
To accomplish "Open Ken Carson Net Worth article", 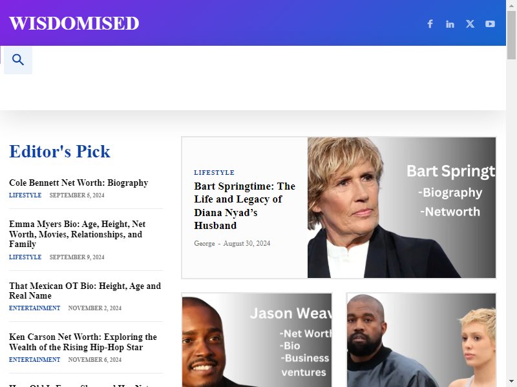I will pos(83,342).
